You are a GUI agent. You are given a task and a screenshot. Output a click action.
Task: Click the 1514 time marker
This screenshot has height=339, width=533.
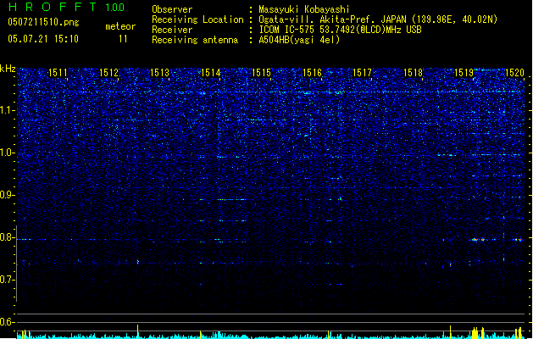tap(211, 73)
